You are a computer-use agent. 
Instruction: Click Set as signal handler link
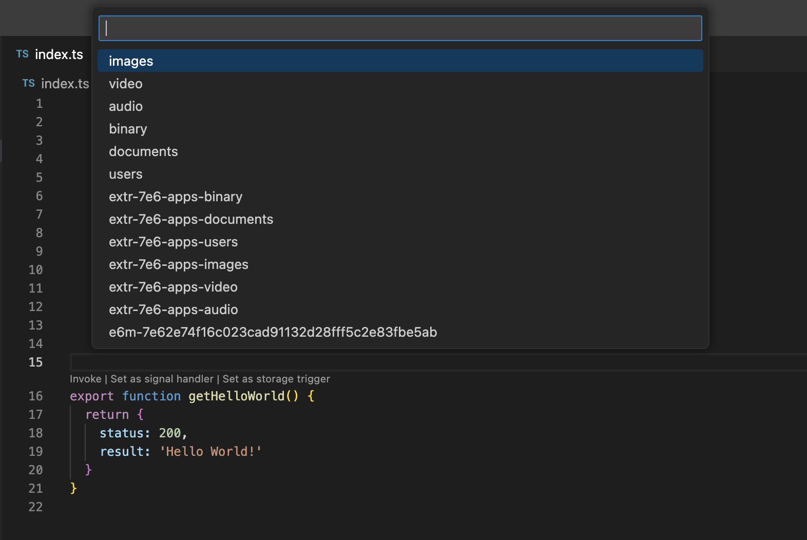(x=162, y=379)
